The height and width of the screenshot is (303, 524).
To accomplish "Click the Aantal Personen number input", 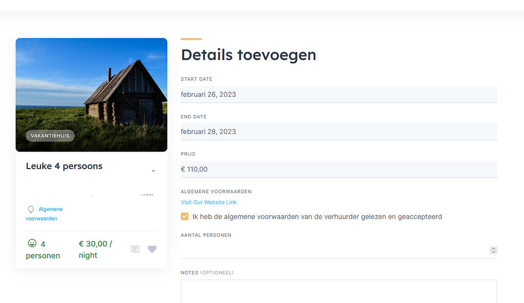I will (333, 250).
